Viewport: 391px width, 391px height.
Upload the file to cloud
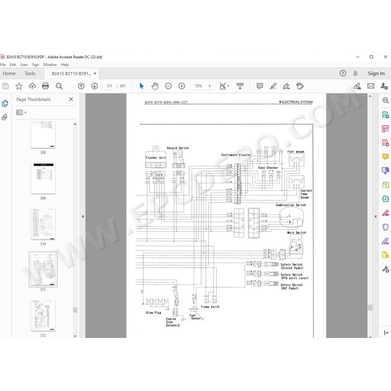(x=32, y=86)
